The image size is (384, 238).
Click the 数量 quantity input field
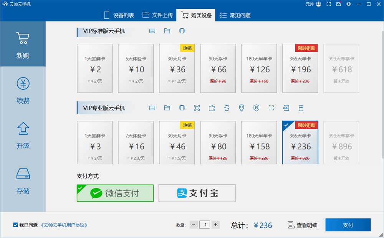coord(205,225)
